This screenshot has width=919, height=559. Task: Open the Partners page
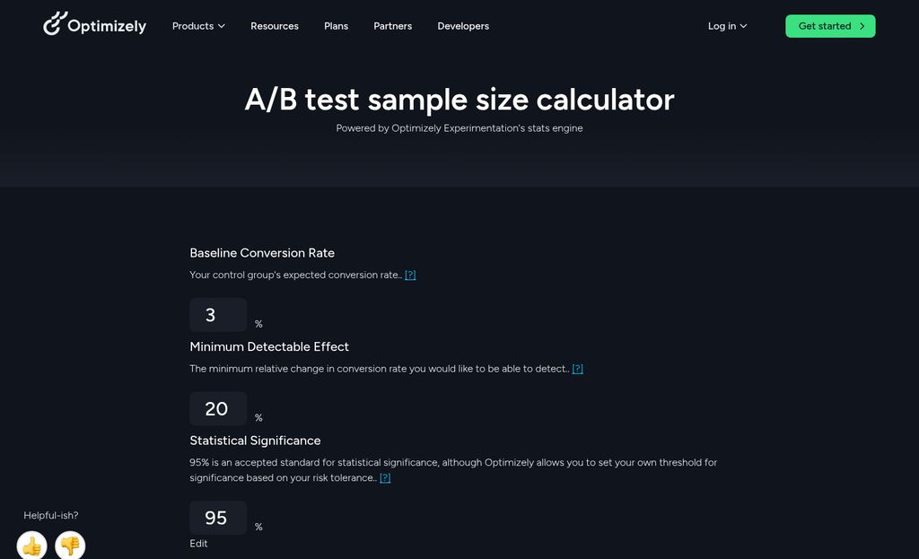pos(392,26)
